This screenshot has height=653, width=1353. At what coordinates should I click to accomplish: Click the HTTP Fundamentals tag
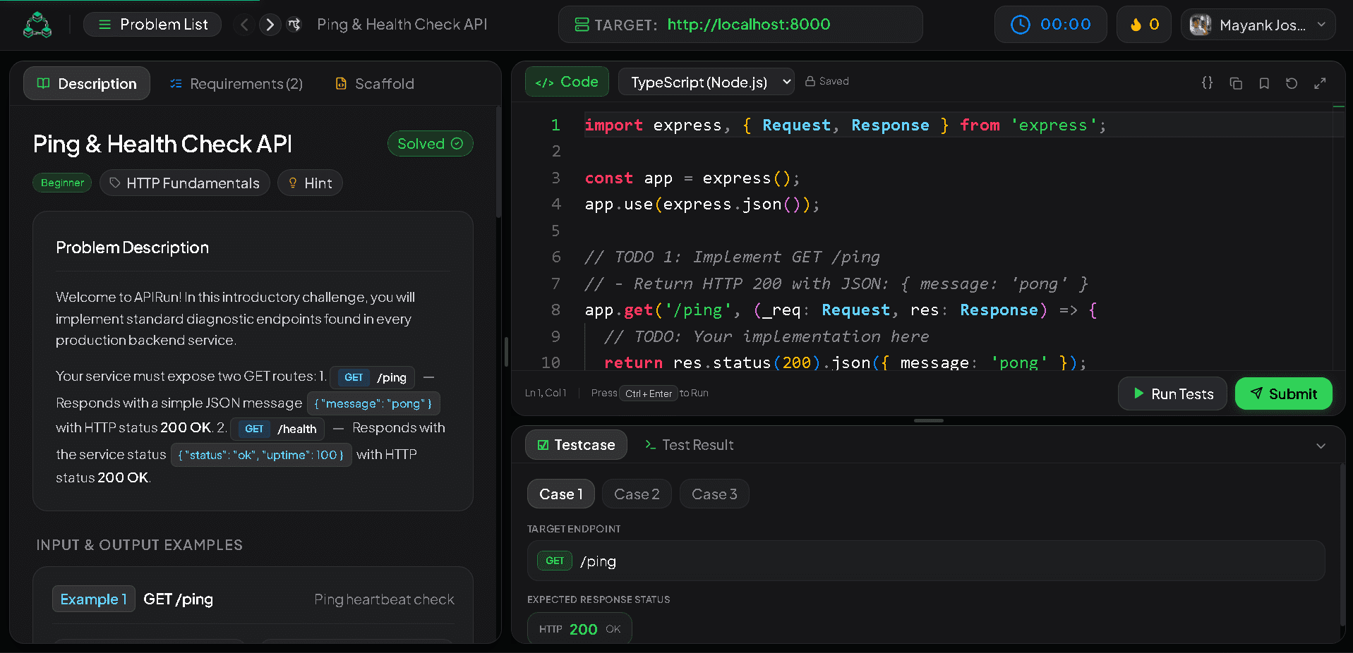(185, 183)
